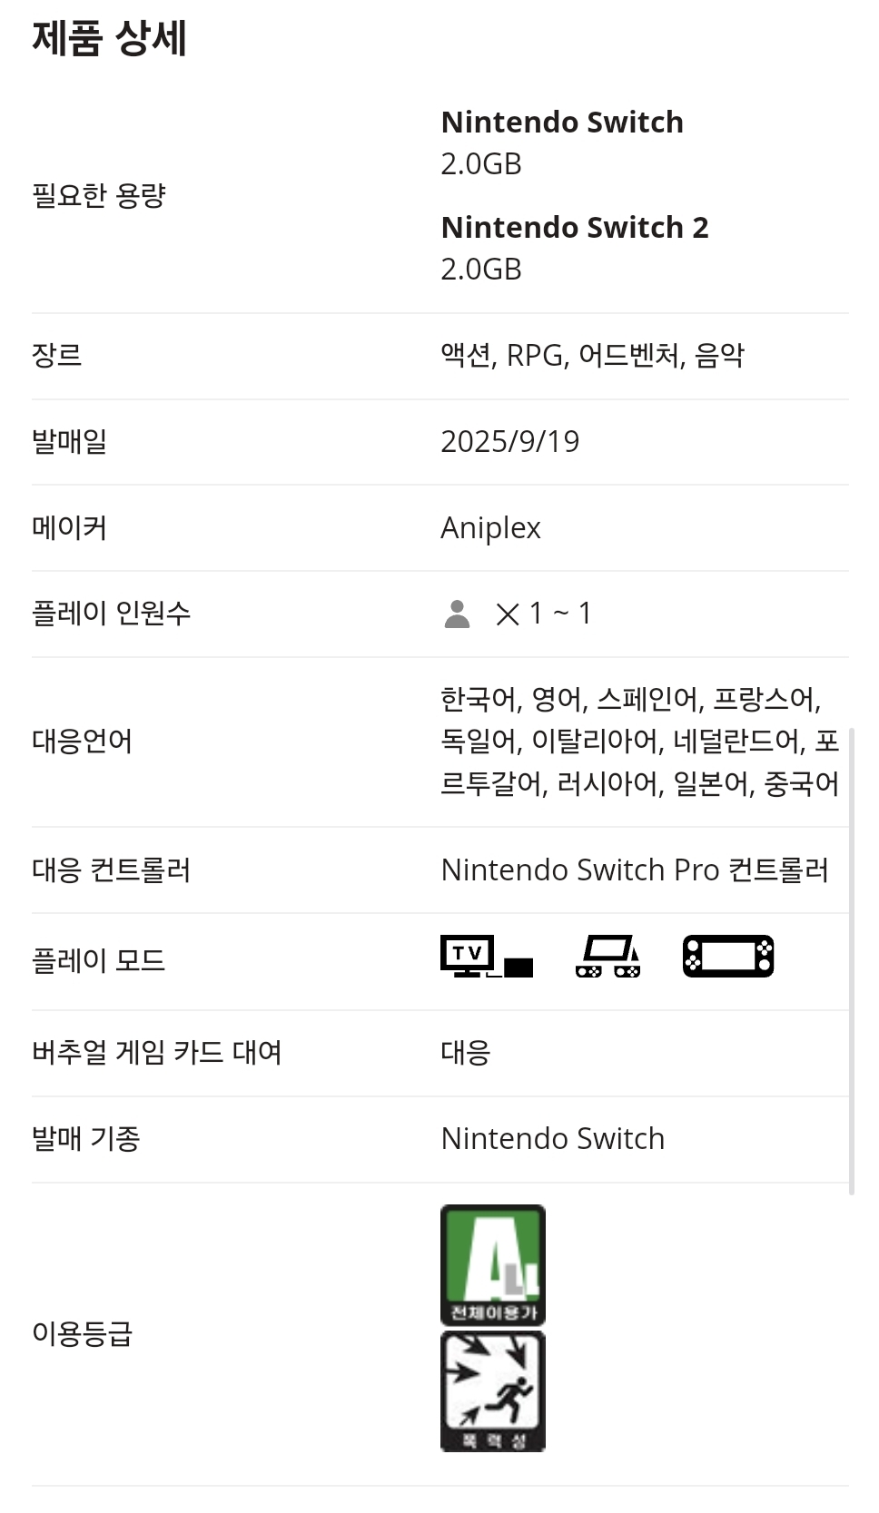Click the TV mode play icon
The width and height of the screenshot is (879, 1513).
486,957
